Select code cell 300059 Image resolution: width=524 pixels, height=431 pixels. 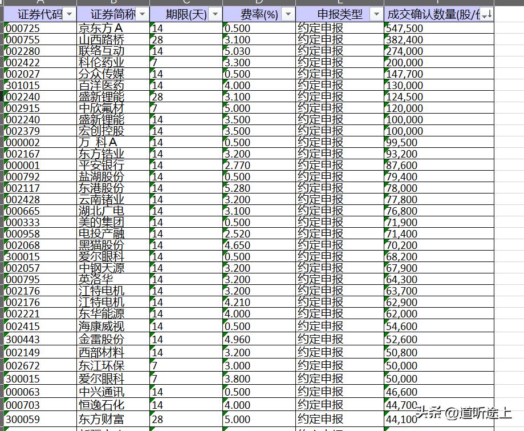pyautogui.click(x=40, y=418)
